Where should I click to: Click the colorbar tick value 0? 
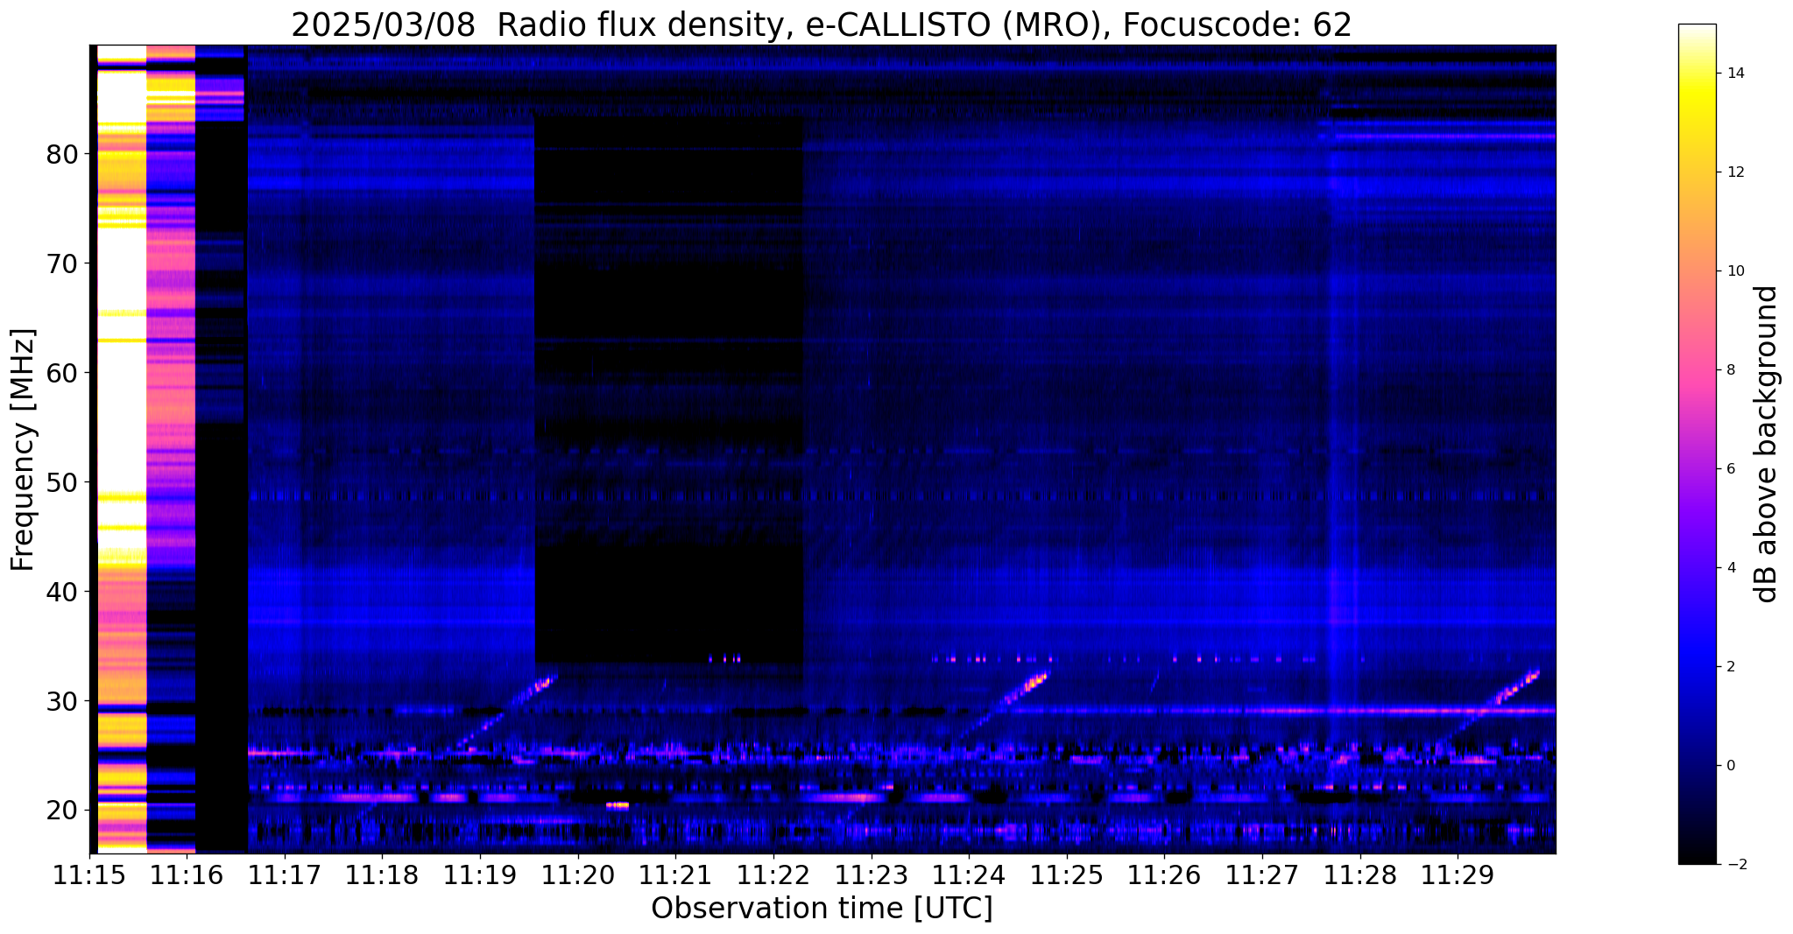click(x=1730, y=766)
